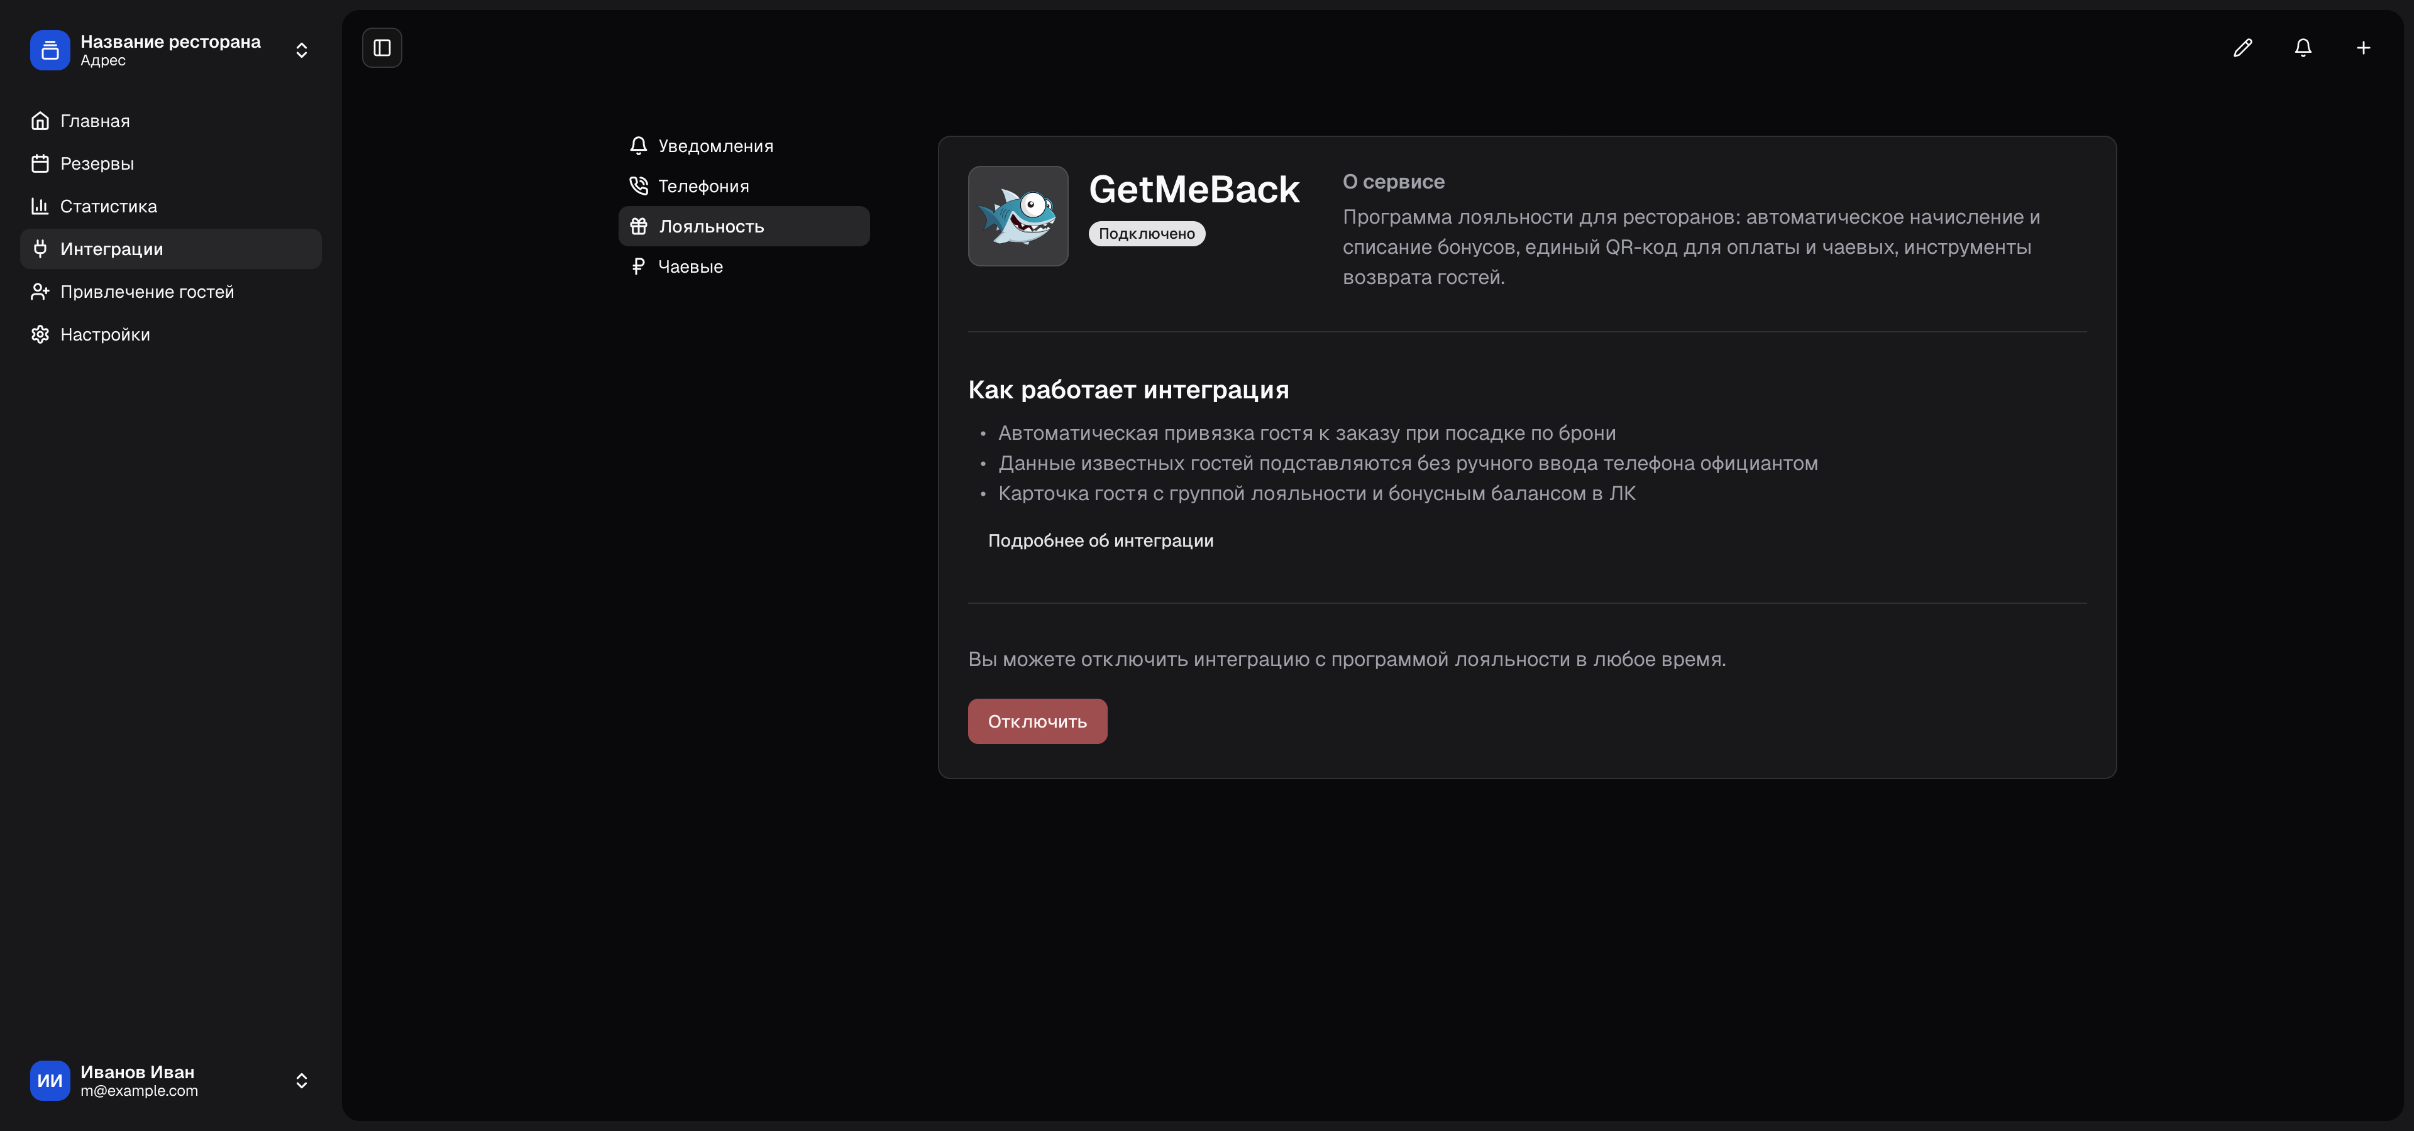Toggle the sidebar panel icon

(382, 48)
